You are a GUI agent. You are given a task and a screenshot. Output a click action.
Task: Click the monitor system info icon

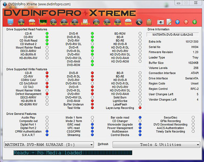point(11,22)
